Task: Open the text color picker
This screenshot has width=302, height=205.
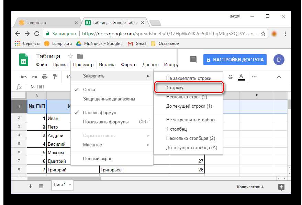Action: [241, 77]
